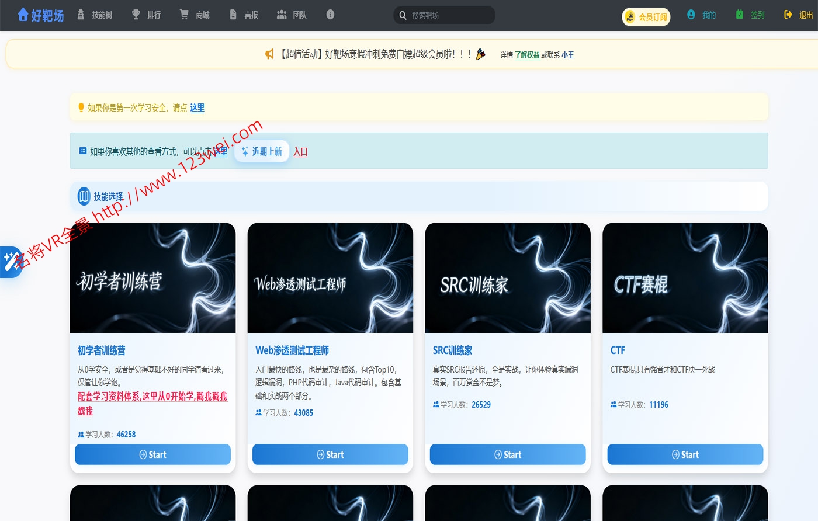Click the 退出 logout icon
Screen dimensions: 818x521
pyautogui.click(x=788, y=15)
